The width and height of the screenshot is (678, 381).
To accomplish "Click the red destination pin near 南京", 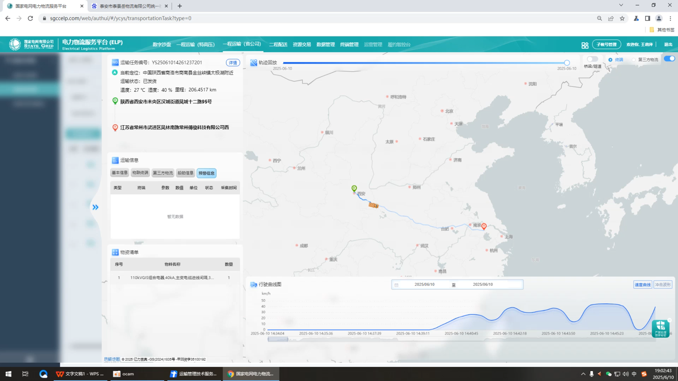I will tap(484, 226).
